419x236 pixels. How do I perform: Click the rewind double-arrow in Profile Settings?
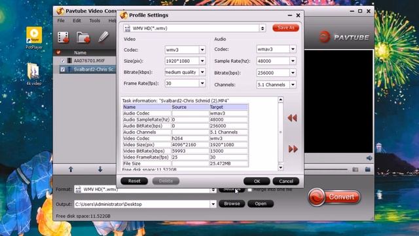tap(293, 118)
